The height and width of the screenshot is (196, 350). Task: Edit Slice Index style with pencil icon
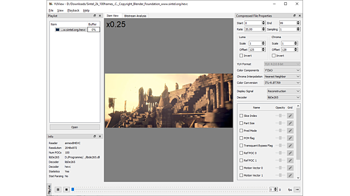click(290, 116)
